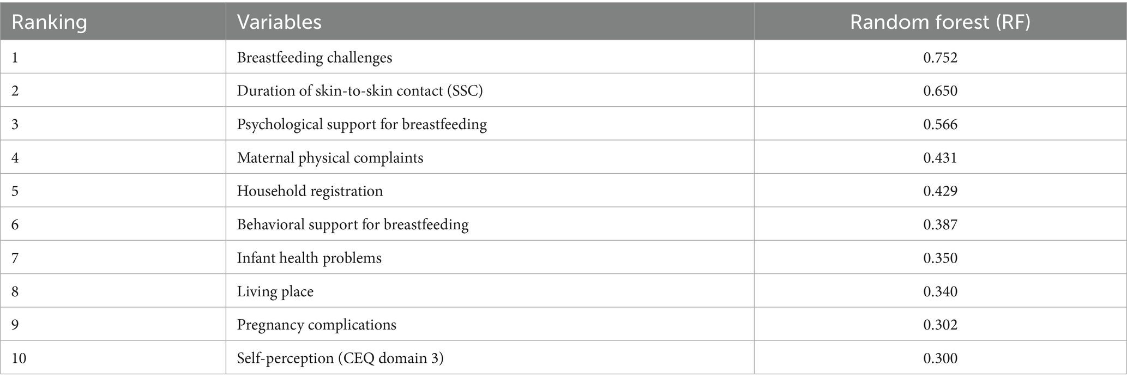Select the 0.429 value cell
Viewport: 1127px width, 384px height.
point(940,191)
